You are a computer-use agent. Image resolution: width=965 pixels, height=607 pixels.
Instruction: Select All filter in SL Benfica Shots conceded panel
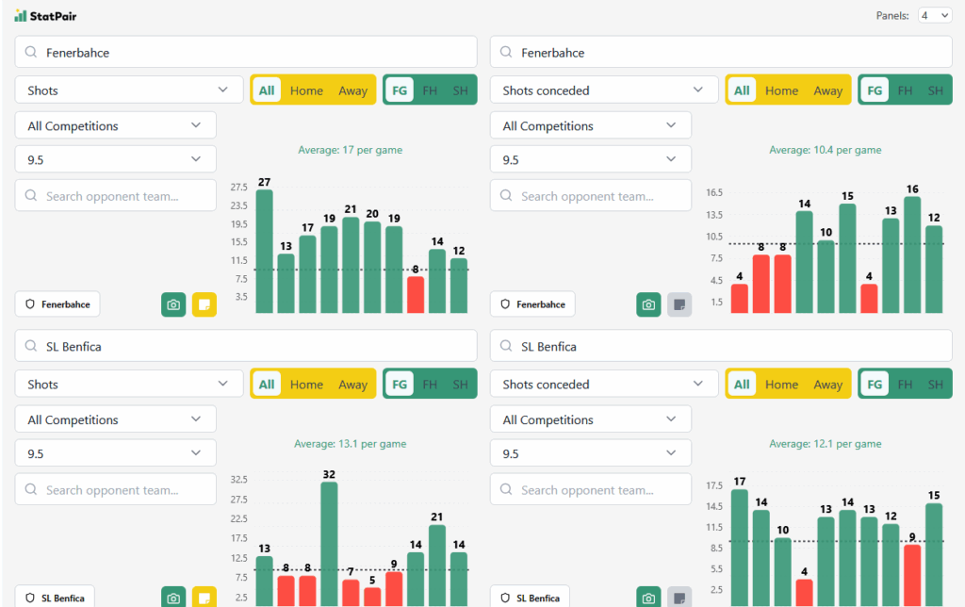[x=742, y=385]
